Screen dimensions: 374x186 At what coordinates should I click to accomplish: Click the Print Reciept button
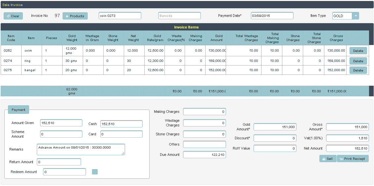[352, 159]
